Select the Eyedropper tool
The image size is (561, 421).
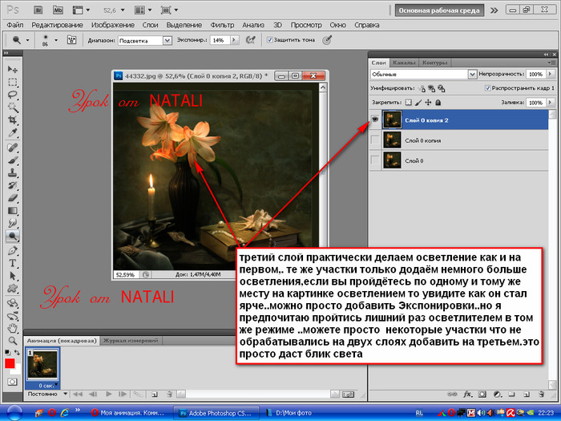(x=13, y=133)
